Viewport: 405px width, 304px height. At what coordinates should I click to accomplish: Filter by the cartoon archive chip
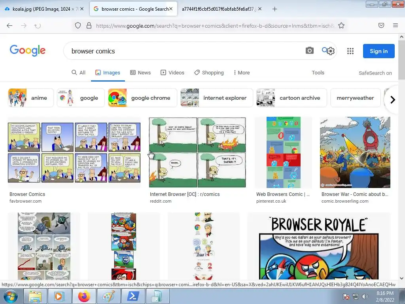(x=291, y=98)
